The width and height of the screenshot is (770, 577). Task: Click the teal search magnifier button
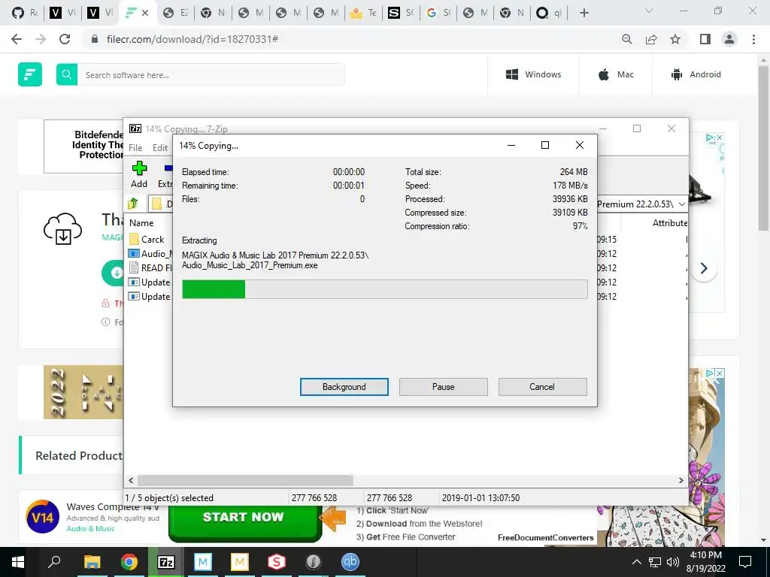(67, 74)
